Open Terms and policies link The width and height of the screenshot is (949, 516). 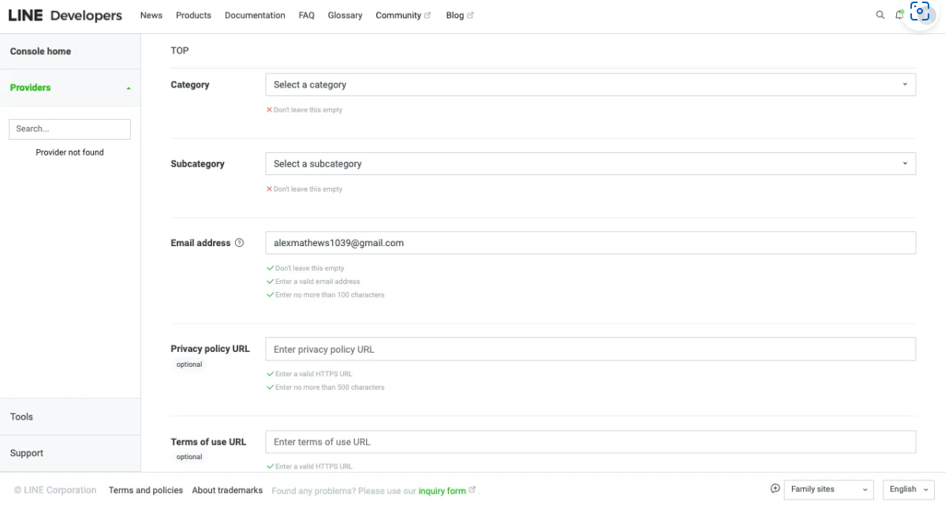[x=146, y=490]
